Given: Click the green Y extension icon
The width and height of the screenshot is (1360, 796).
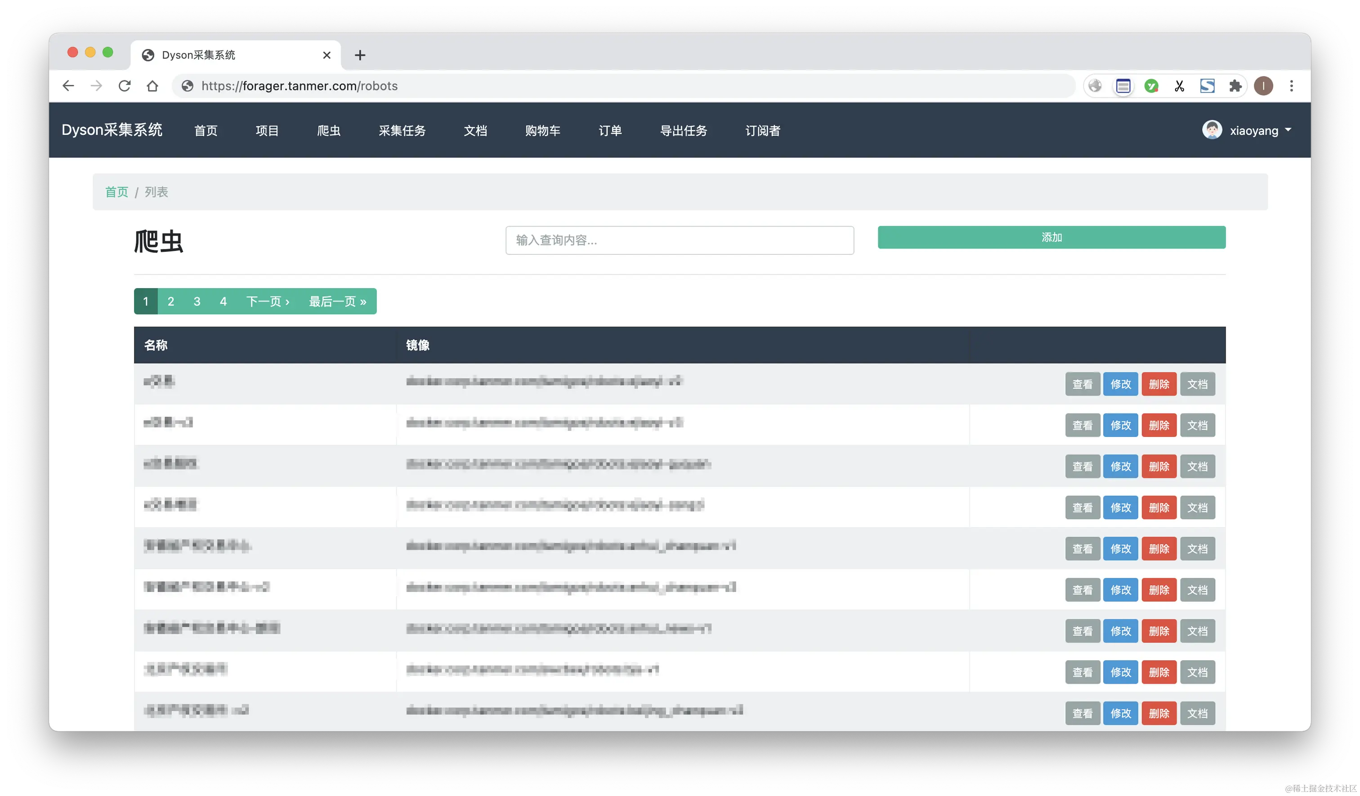Looking at the screenshot, I should [1151, 86].
